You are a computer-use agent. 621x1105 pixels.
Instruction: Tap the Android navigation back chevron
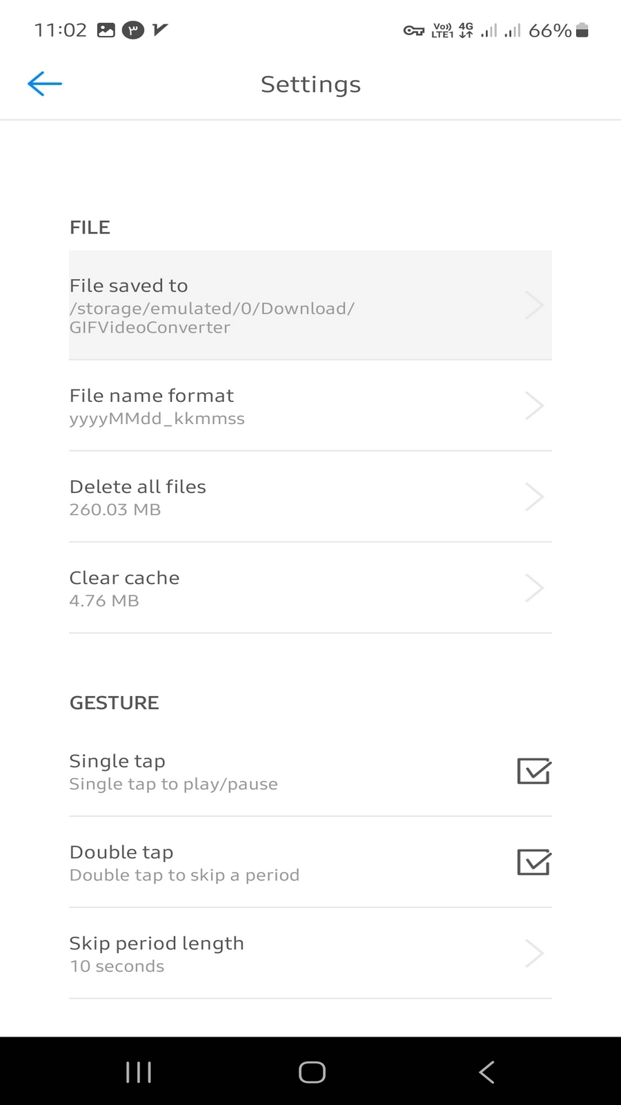tap(486, 1072)
